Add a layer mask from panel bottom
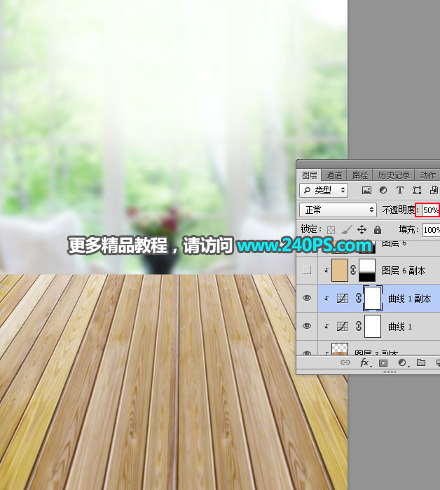The image size is (440, 490). (x=383, y=363)
